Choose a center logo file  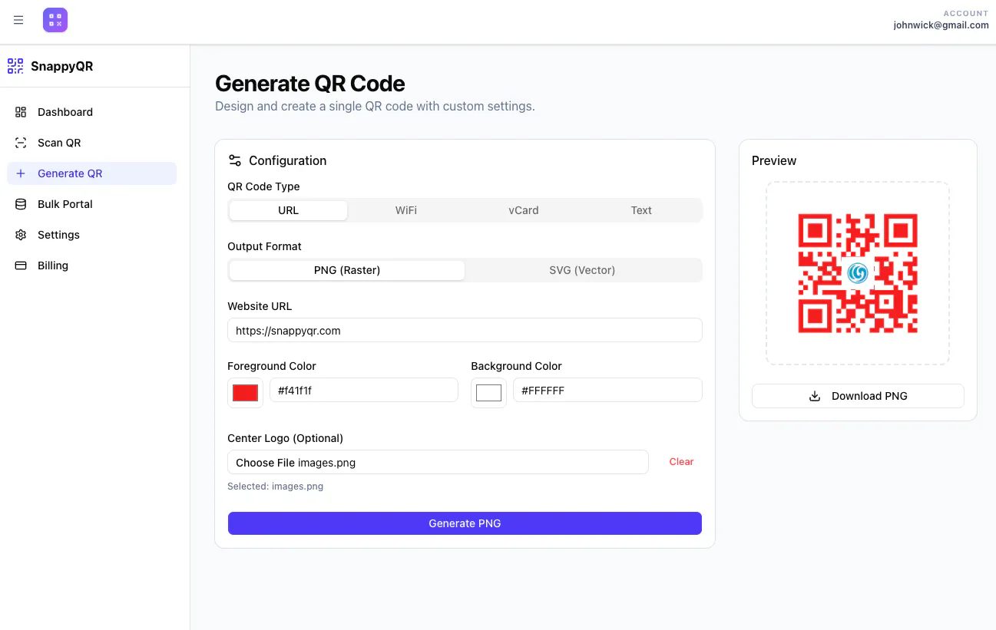point(438,462)
